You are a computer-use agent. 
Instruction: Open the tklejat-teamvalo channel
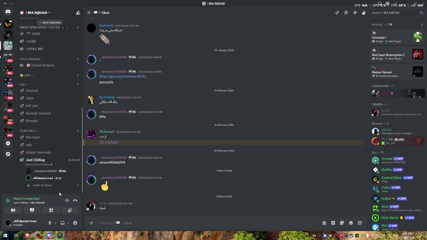(x=49, y=152)
